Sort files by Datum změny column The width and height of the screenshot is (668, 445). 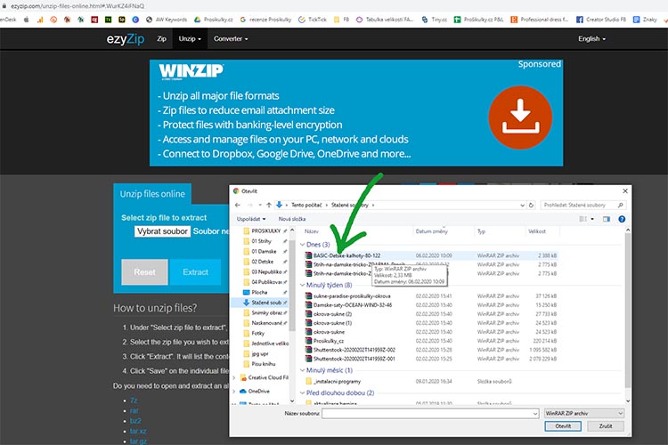pyautogui.click(x=432, y=231)
